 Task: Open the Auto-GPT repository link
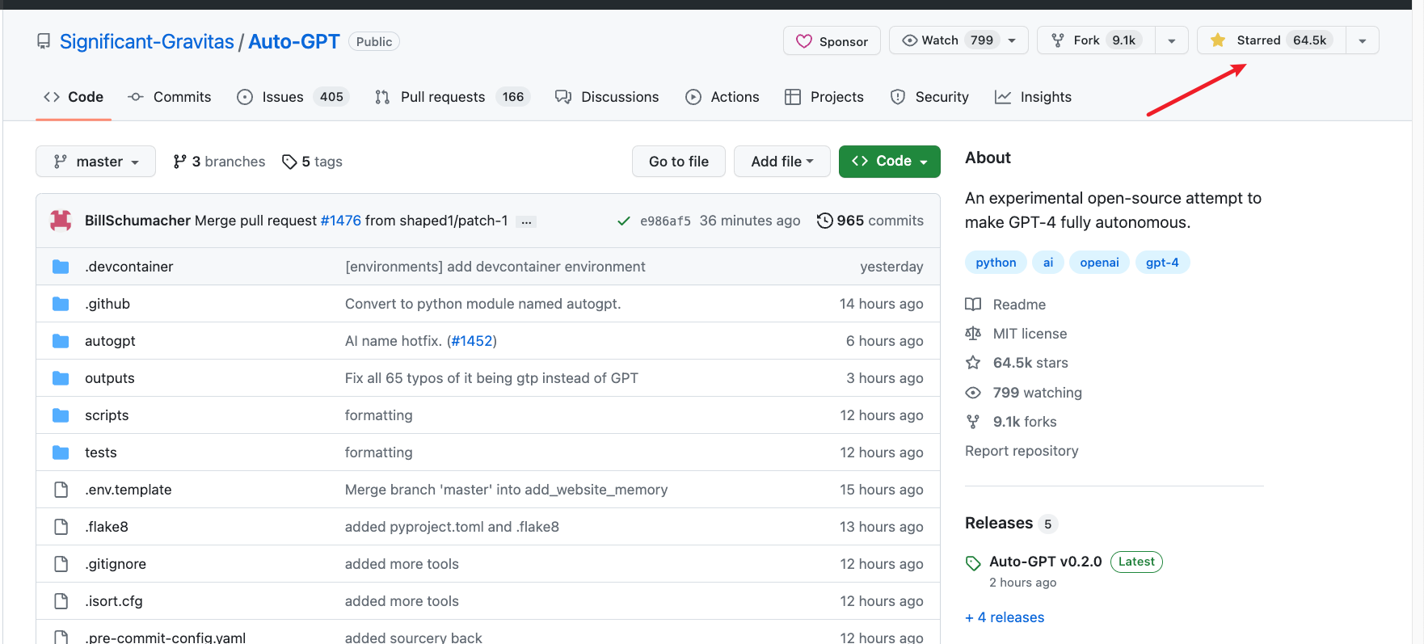(294, 42)
